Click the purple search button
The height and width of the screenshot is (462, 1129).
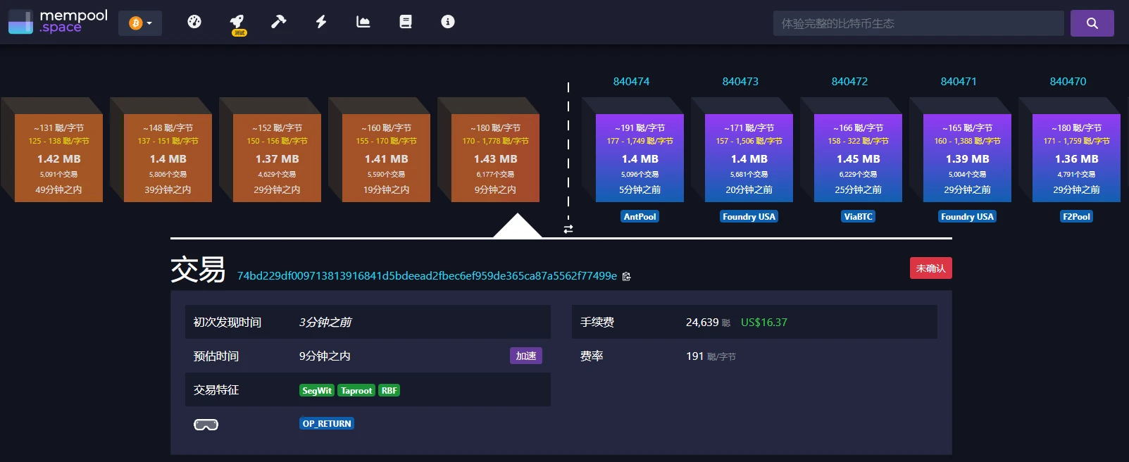(1092, 23)
